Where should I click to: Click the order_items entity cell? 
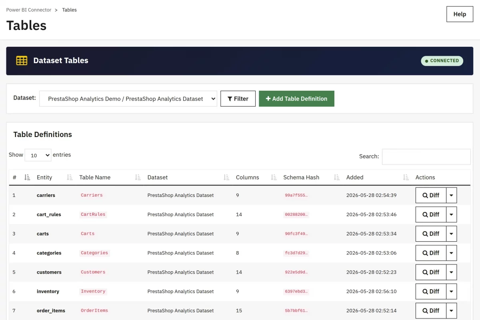51,310
